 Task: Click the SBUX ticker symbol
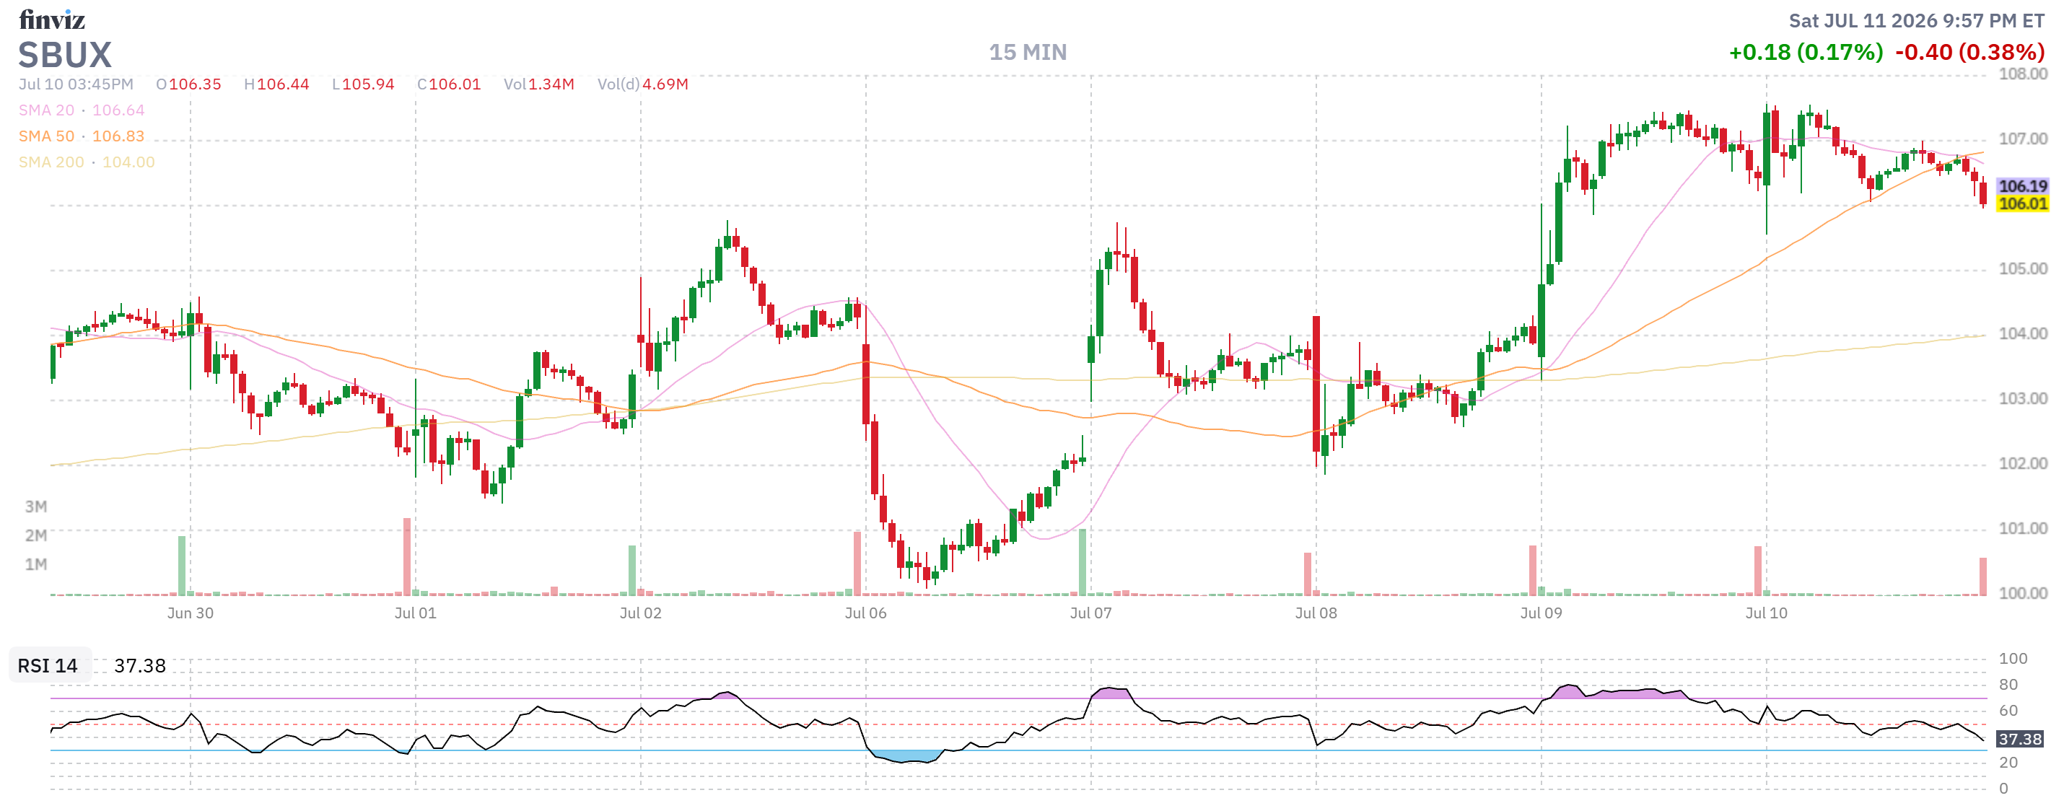(65, 56)
